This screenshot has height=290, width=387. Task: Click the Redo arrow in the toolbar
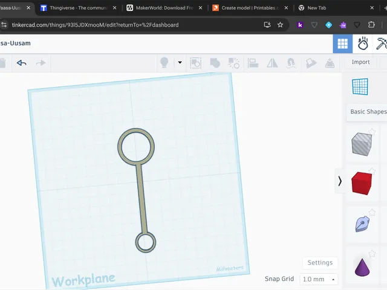click(x=41, y=63)
